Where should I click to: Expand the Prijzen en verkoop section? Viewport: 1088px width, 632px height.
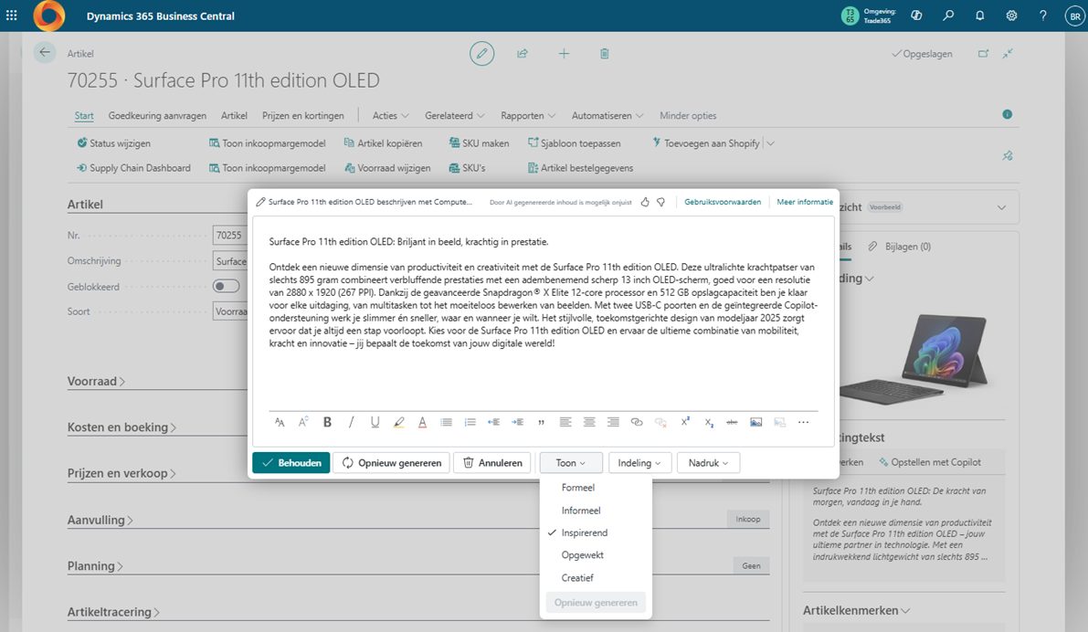click(x=121, y=473)
